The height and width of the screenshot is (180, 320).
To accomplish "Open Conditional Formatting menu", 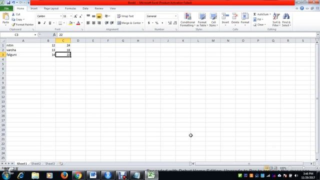I will click(x=187, y=20).
